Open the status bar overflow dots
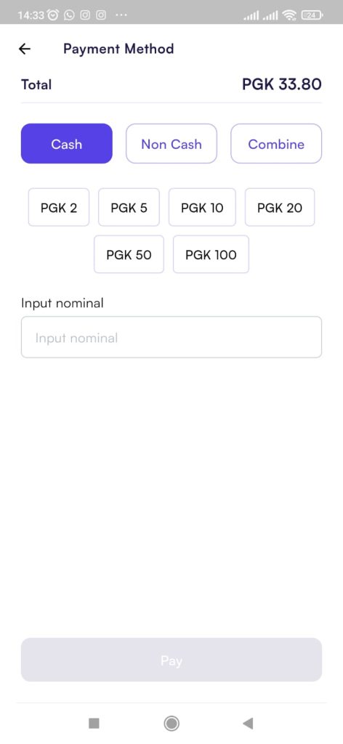Viewport: 343px width, 744px height. click(x=121, y=15)
